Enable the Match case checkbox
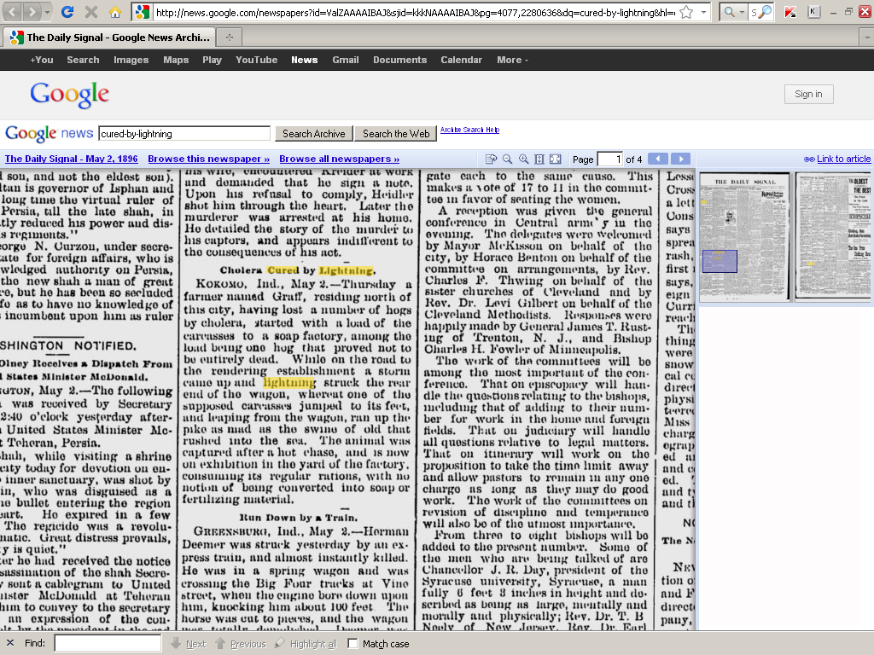 point(353,643)
